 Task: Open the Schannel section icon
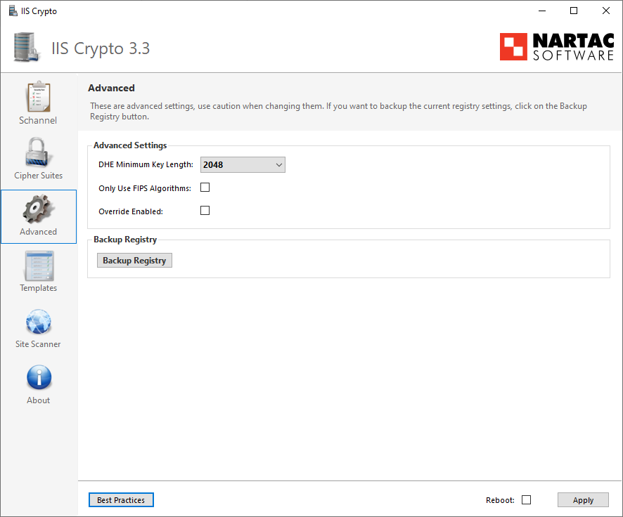click(39, 97)
